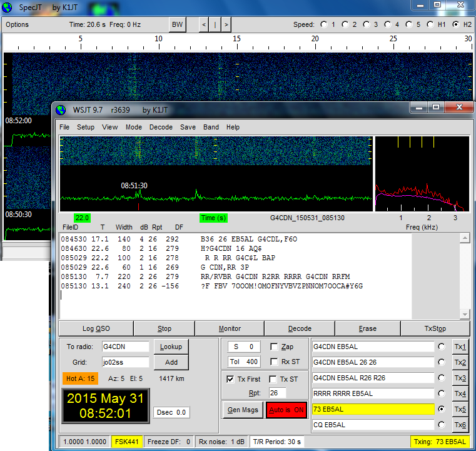Click the Tx6 button

tap(460, 425)
